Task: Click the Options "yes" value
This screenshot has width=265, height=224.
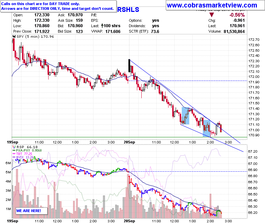Action: (156, 20)
